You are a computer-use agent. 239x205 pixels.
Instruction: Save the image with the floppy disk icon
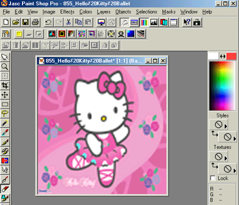click(x=25, y=22)
